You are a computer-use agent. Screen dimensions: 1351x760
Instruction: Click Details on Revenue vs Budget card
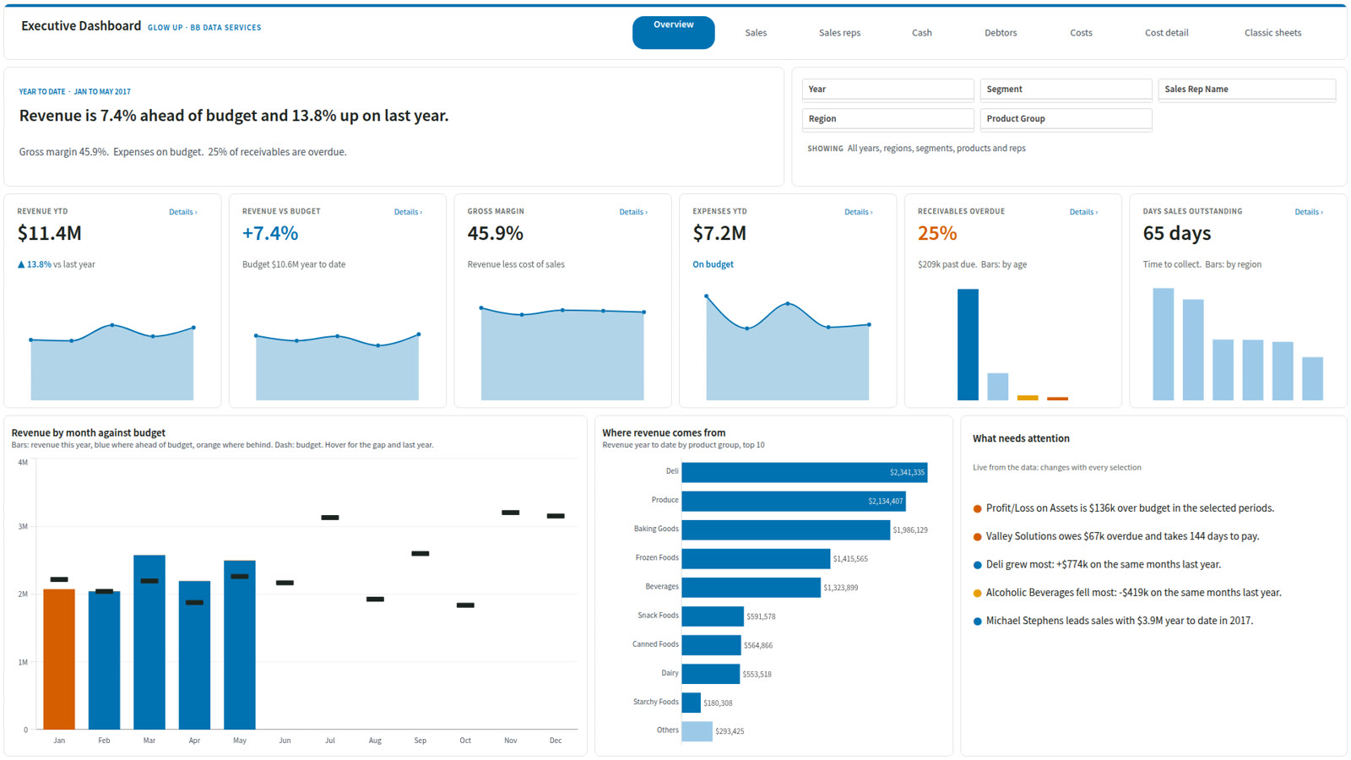pos(409,212)
